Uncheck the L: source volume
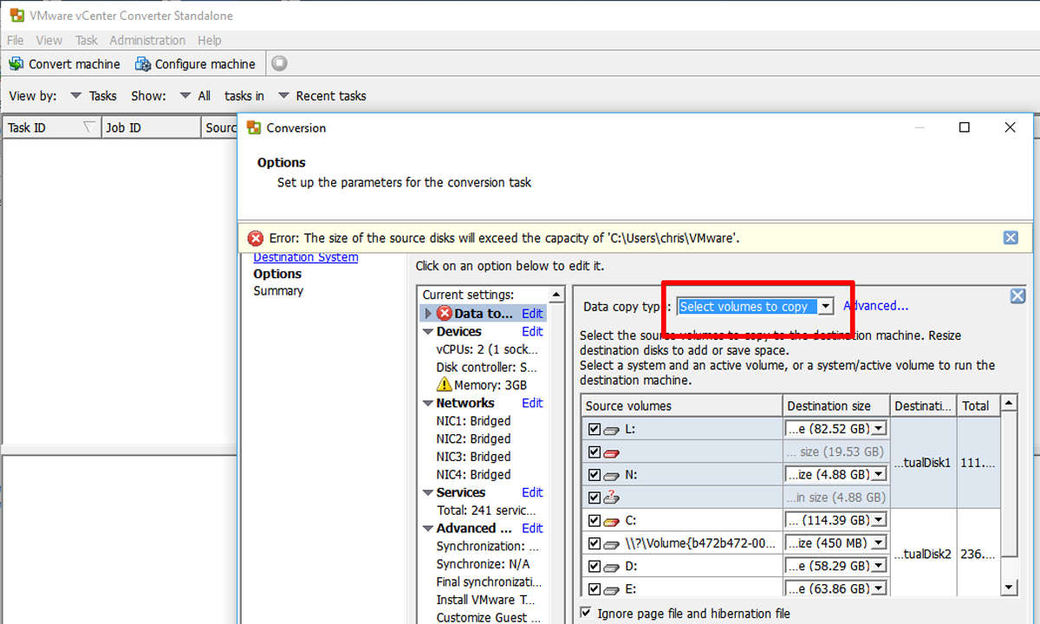This screenshot has height=624, width=1040. 594,429
